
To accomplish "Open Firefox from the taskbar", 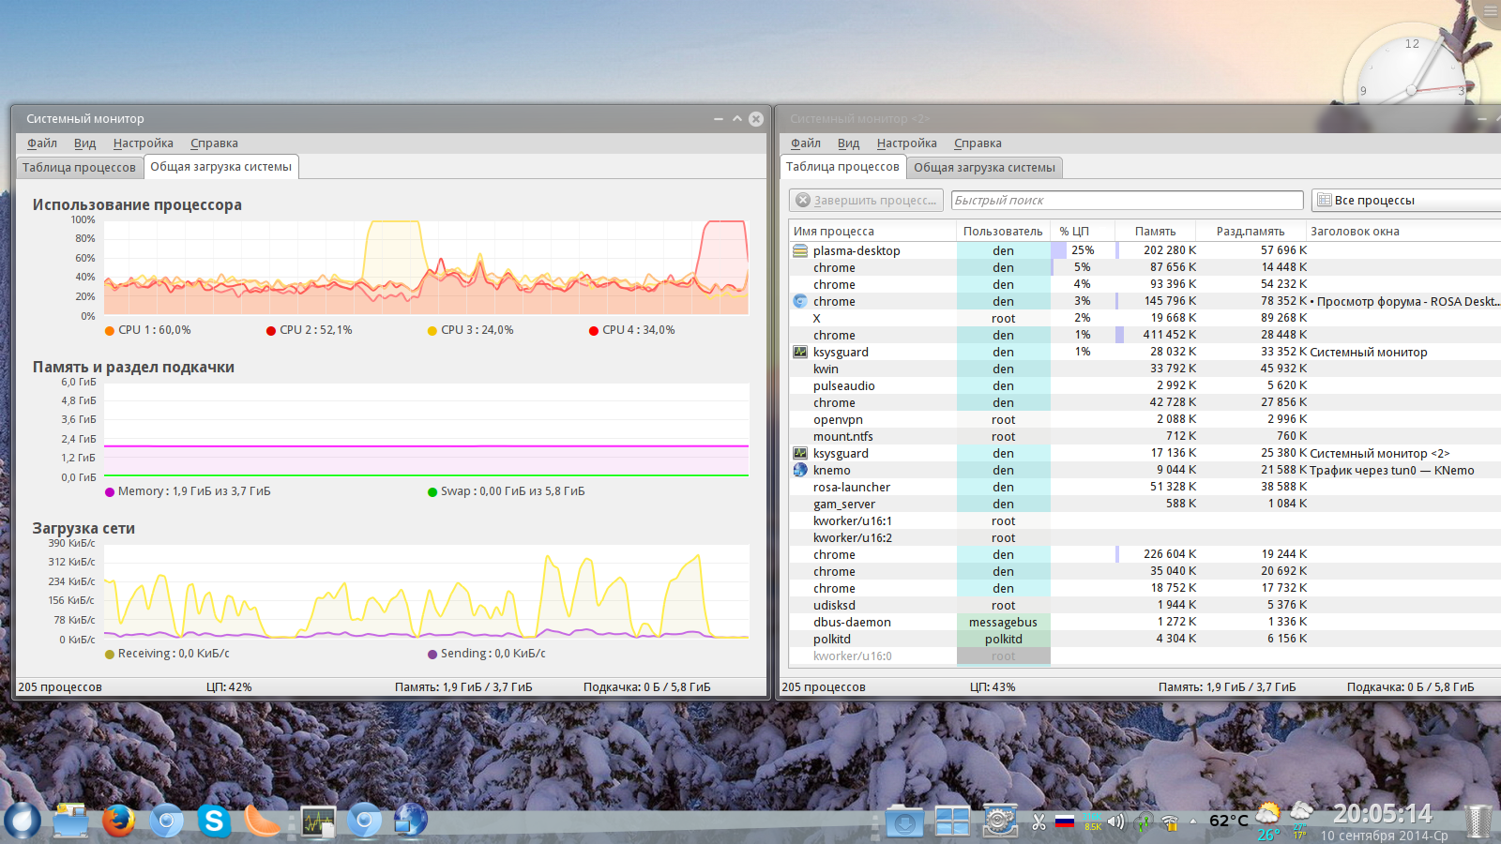I will pyautogui.click(x=118, y=821).
